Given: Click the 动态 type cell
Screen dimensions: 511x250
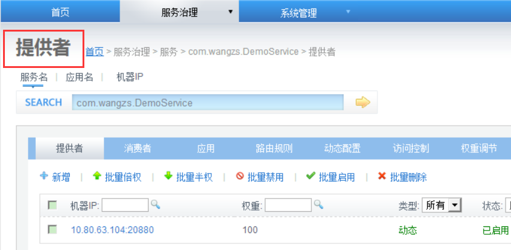Looking at the screenshot, I should (x=408, y=230).
